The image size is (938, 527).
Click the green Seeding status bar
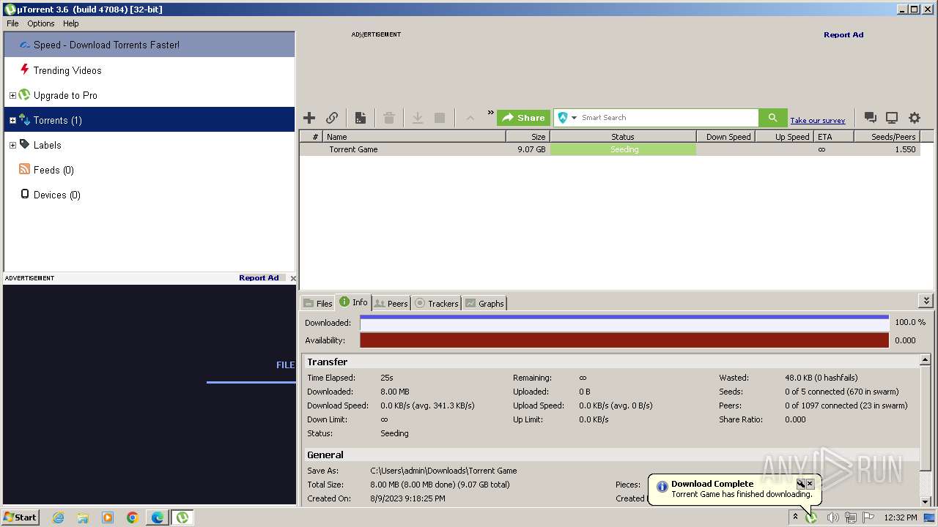click(623, 149)
